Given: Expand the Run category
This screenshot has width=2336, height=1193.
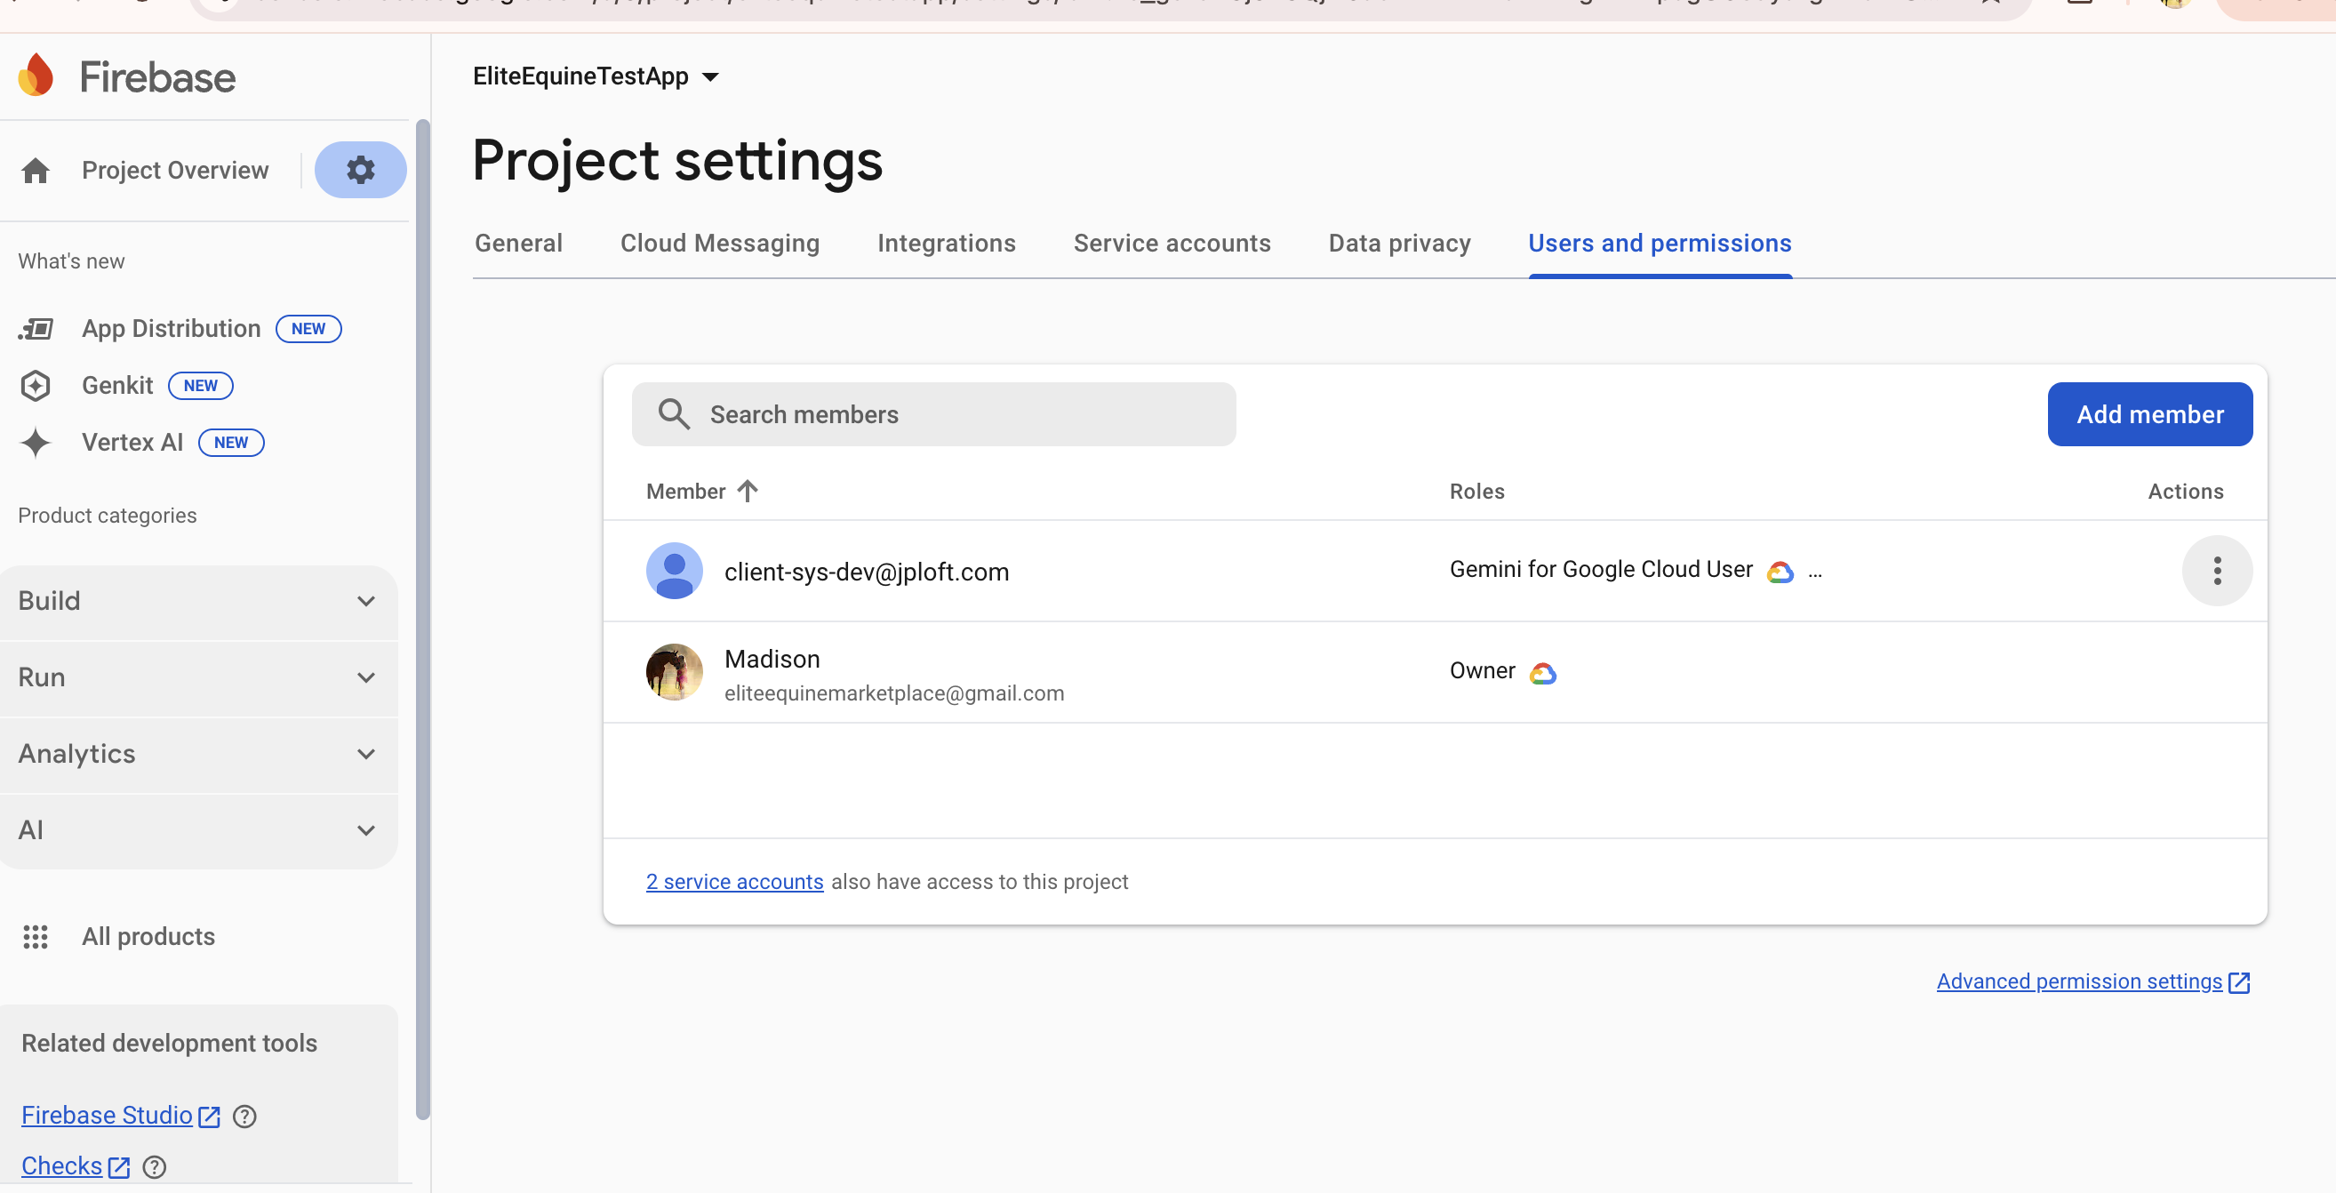Looking at the screenshot, I should 198,677.
